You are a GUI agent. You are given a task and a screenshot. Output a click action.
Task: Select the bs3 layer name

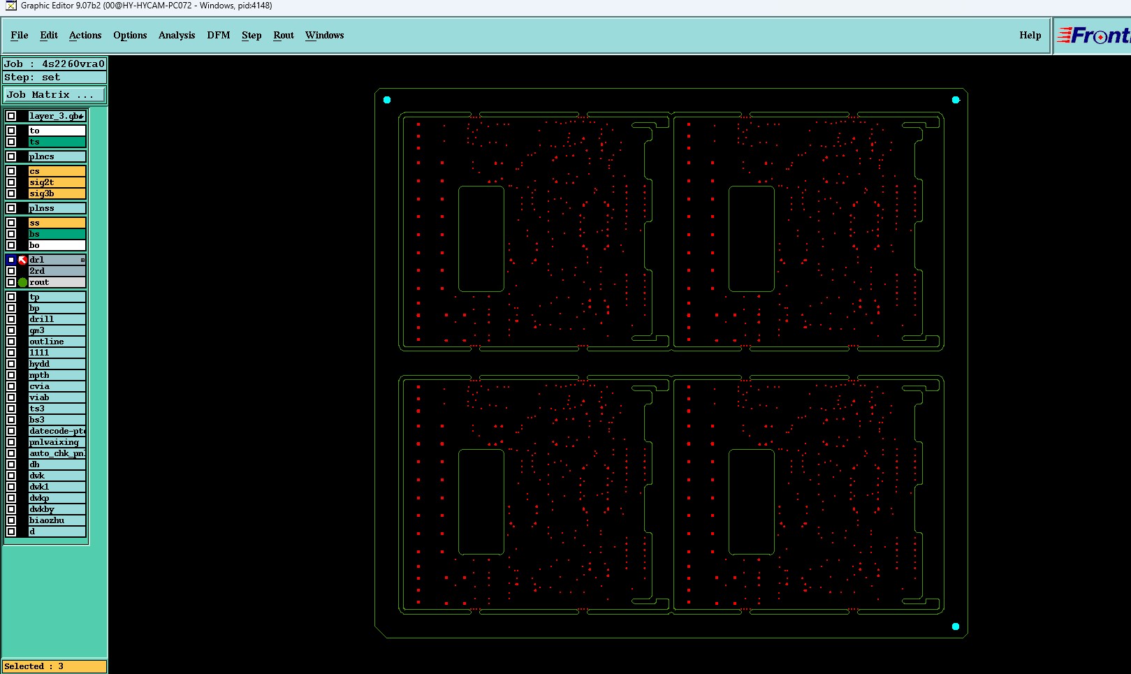pyautogui.click(x=57, y=420)
